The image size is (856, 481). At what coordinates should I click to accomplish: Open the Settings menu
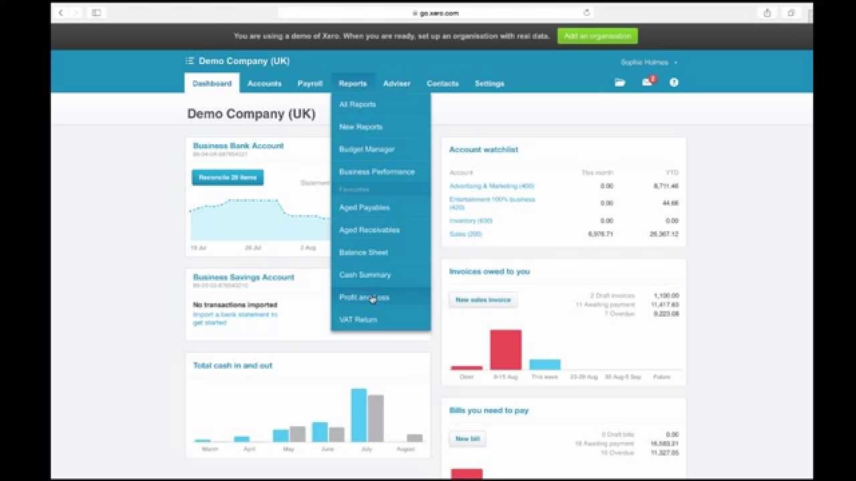pos(490,84)
